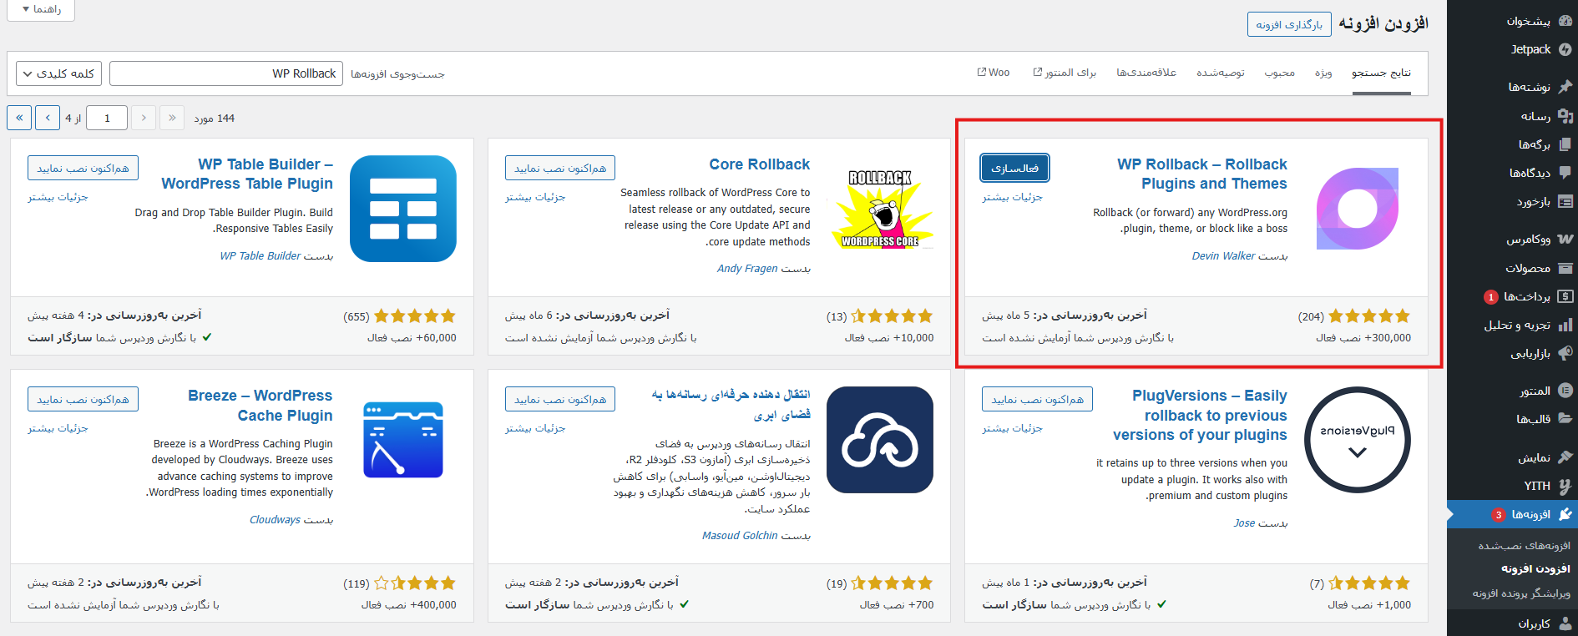This screenshot has height=636, width=1578.
Task: Click the cloud media offload plugin icon
Action: point(880,440)
